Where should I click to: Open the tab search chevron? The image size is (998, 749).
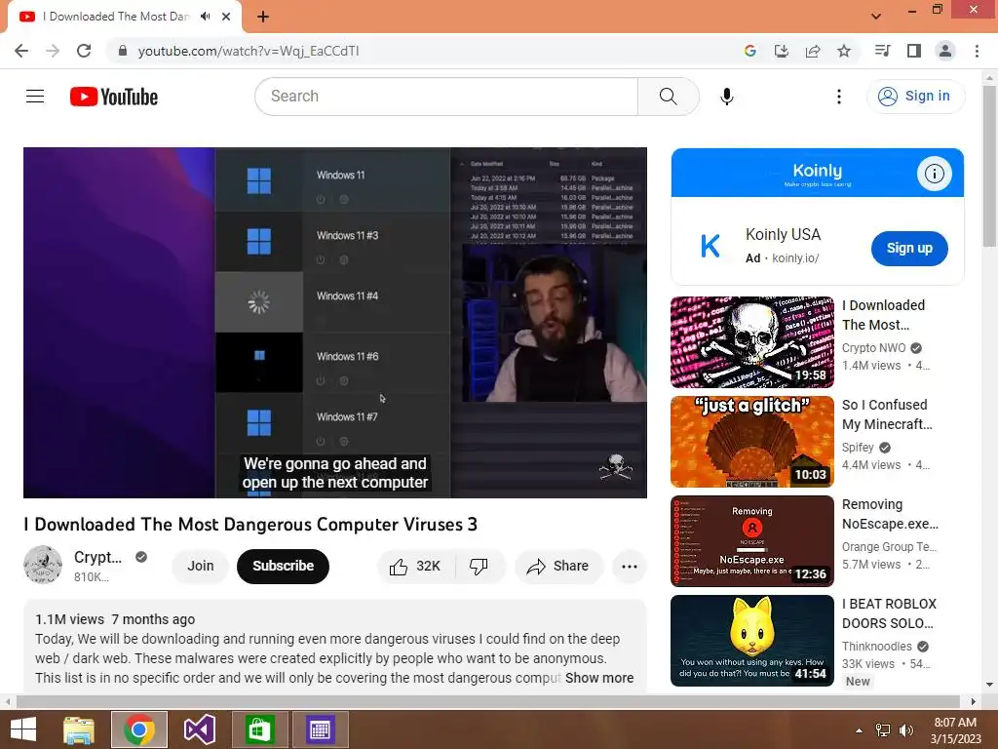point(876,17)
